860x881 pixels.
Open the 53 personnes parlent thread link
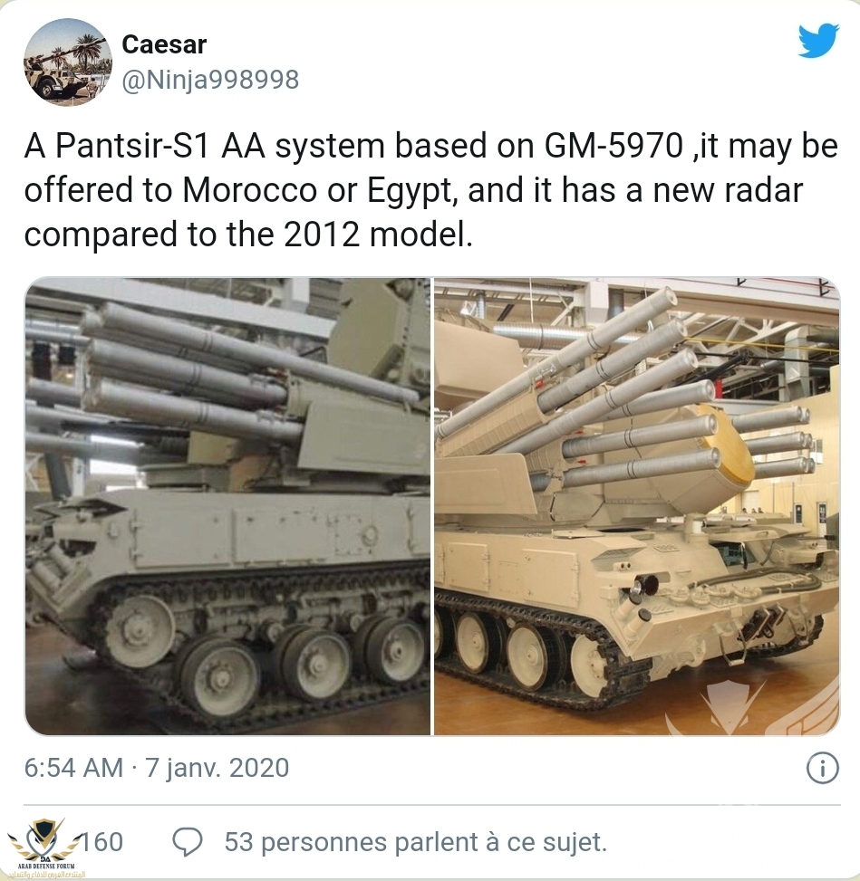pyautogui.click(x=416, y=842)
